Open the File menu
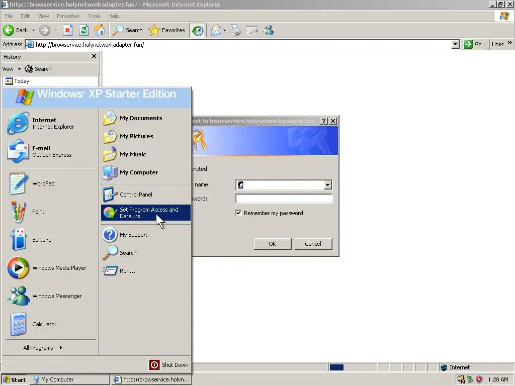 click(9, 16)
